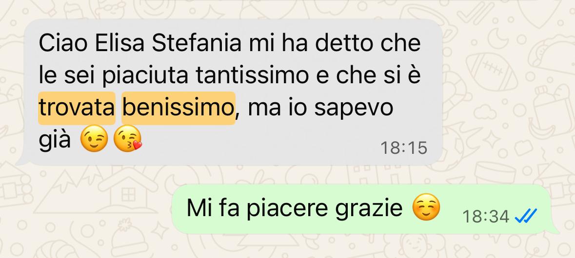Click the word "sapevo" in the received message
The image size is (575, 258).
pos(354,109)
